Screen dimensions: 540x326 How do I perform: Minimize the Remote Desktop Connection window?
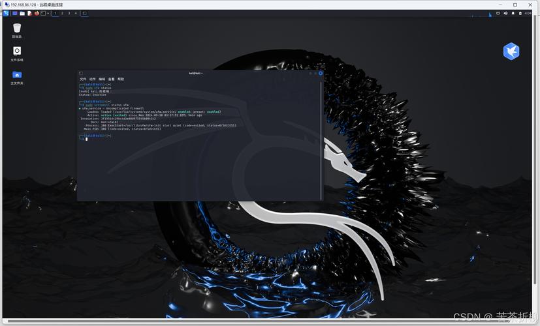500,5
